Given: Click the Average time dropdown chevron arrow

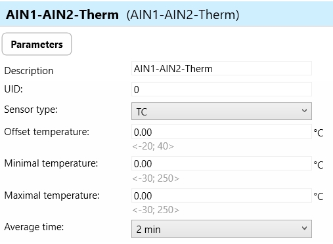Looking at the screenshot, I should [x=304, y=228].
